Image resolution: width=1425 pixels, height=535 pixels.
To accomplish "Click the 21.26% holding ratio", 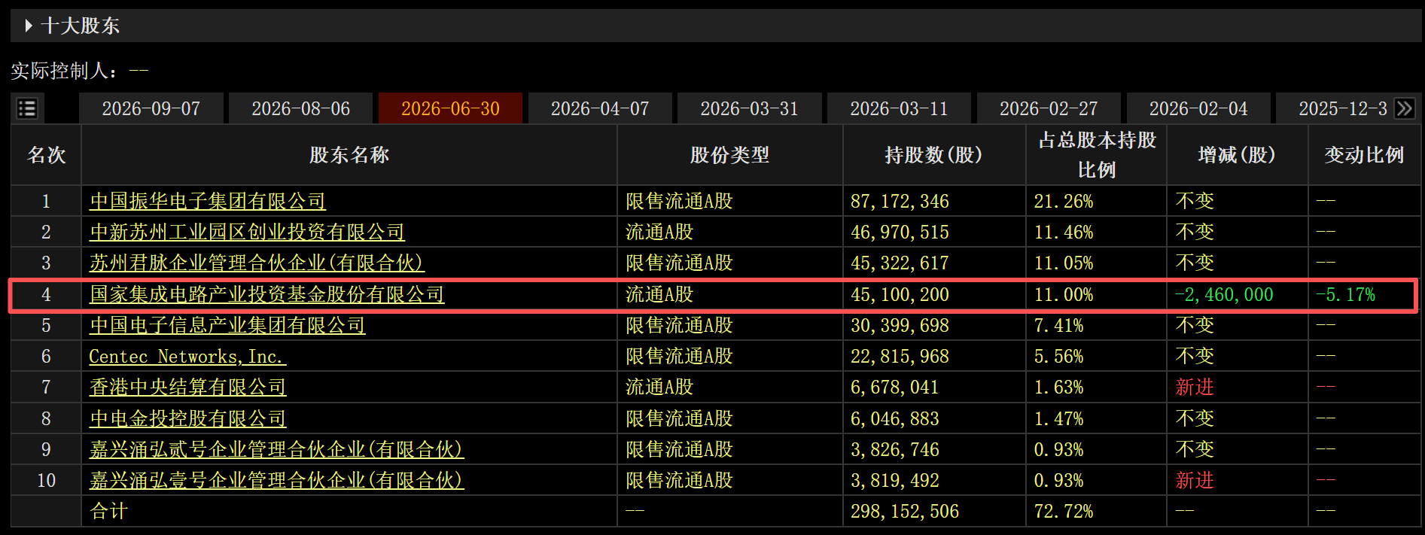I will click(1063, 201).
